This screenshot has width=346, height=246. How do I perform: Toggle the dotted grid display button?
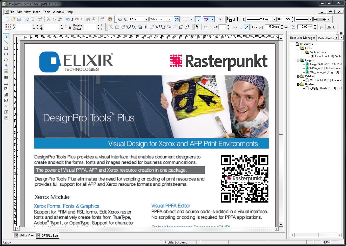coord(185,19)
